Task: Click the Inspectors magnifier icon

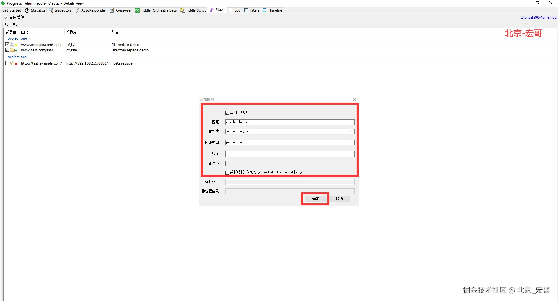Action: coord(51,10)
